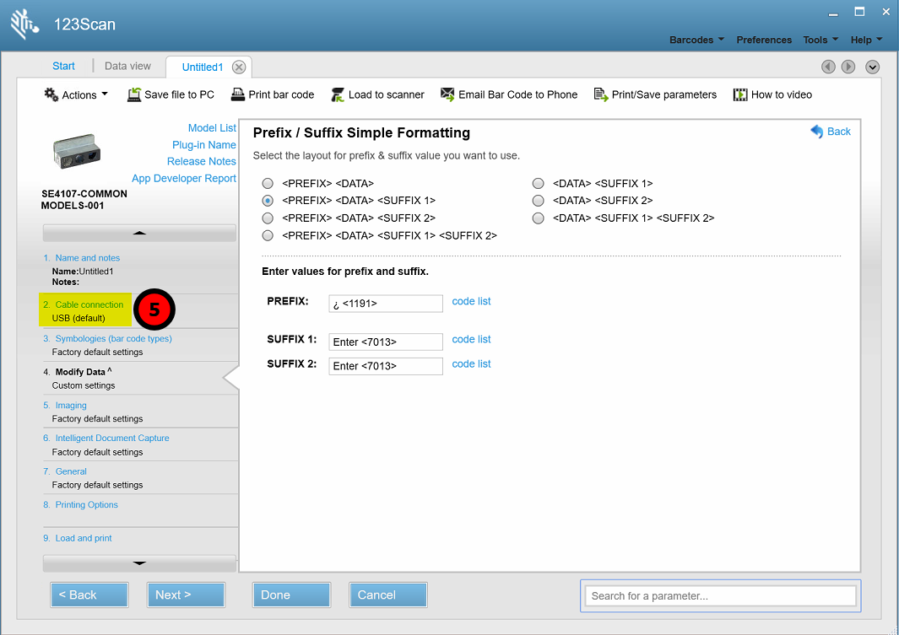Select <DATA> <SUFFIX 1> <SUFFIX 2> layout

(538, 218)
